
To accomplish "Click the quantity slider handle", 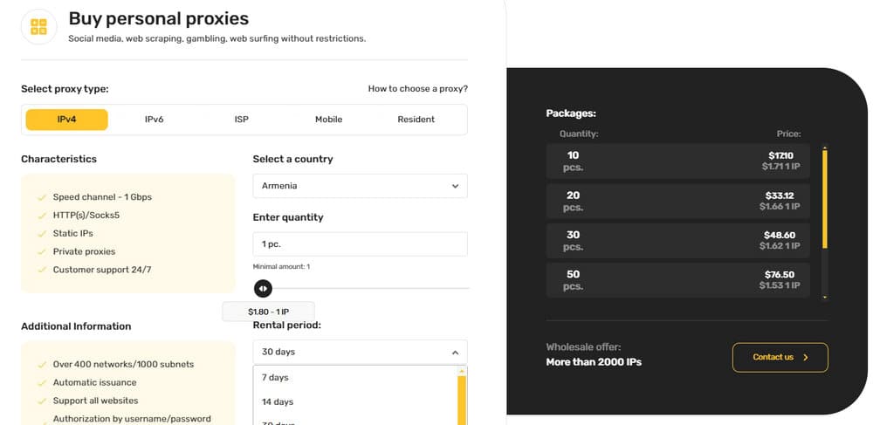I will point(263,288).
